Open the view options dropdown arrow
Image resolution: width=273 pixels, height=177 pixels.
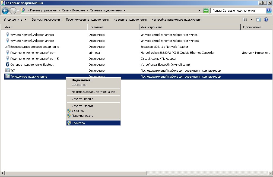pyautogui.click(x=251, y=20)
